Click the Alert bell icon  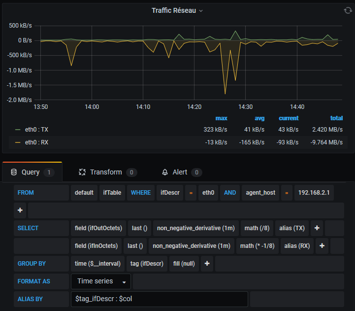coord(165,173)
